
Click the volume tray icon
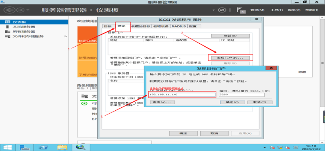(x=287, y=148)
